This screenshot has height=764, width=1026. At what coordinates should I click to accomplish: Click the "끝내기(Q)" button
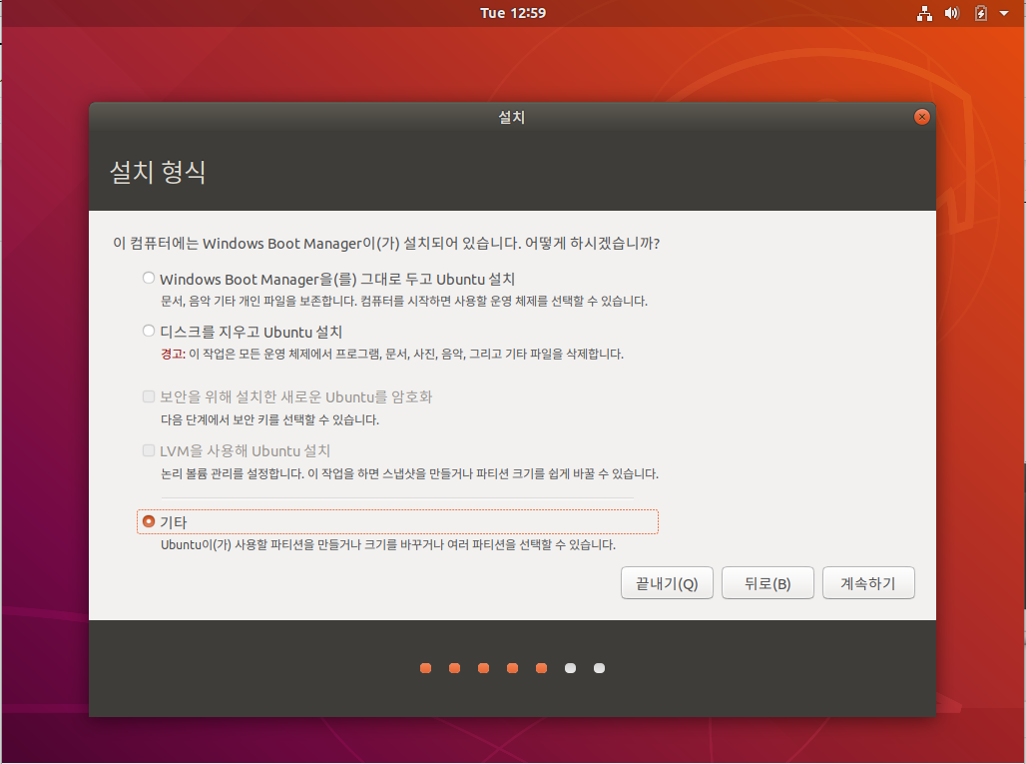coord(666,582)
